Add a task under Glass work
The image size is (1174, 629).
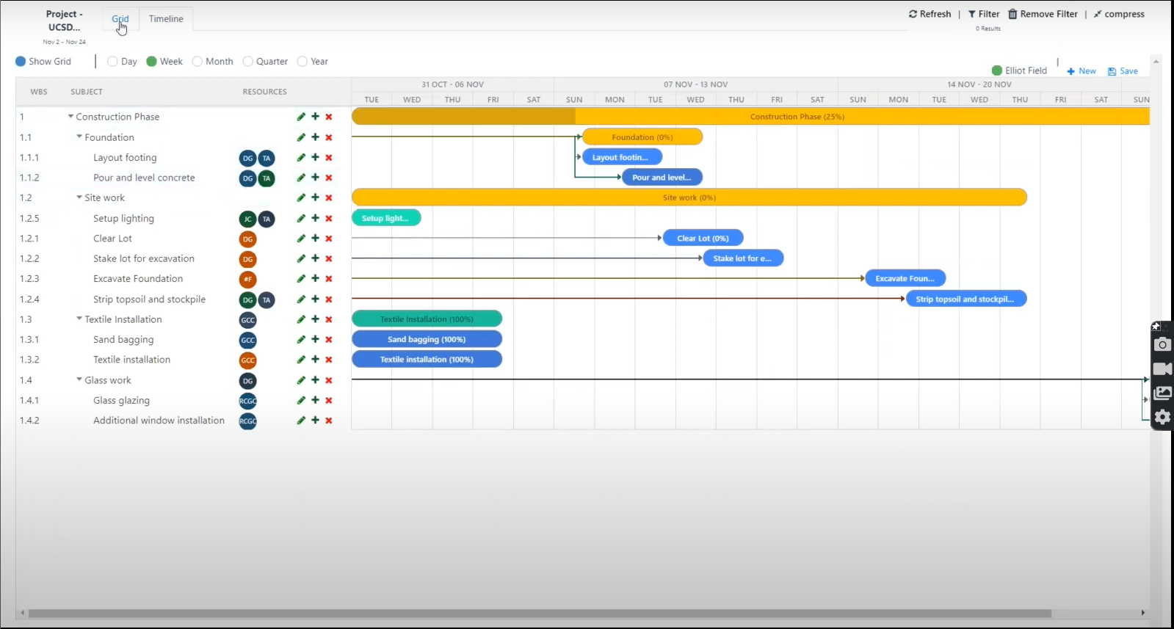click(x=315, y=380)
